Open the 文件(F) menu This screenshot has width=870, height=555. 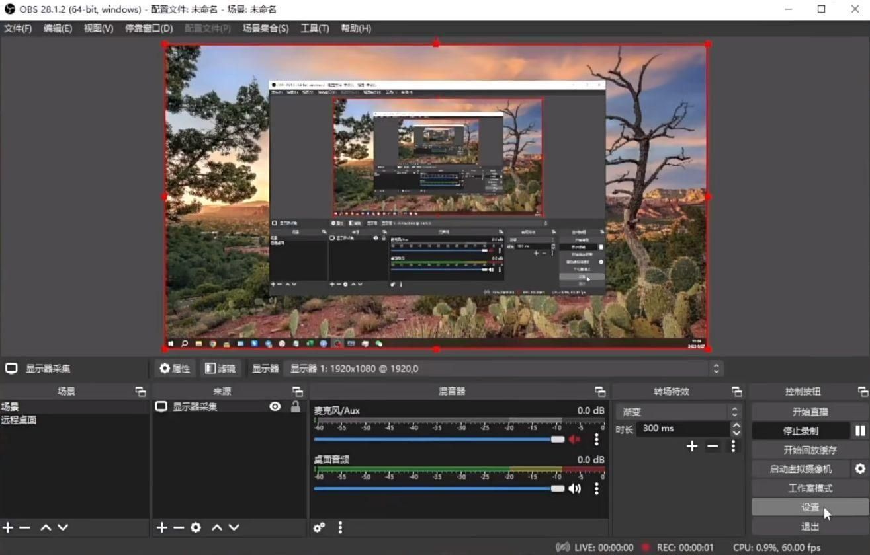pos(18,28)
